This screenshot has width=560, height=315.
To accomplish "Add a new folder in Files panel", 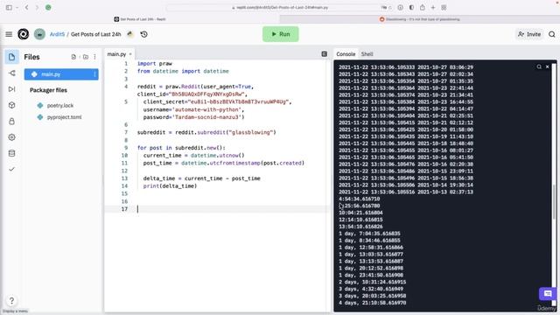I will point(86,57).
